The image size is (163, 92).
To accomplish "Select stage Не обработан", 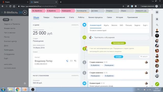I will click(x=38, y=11).
